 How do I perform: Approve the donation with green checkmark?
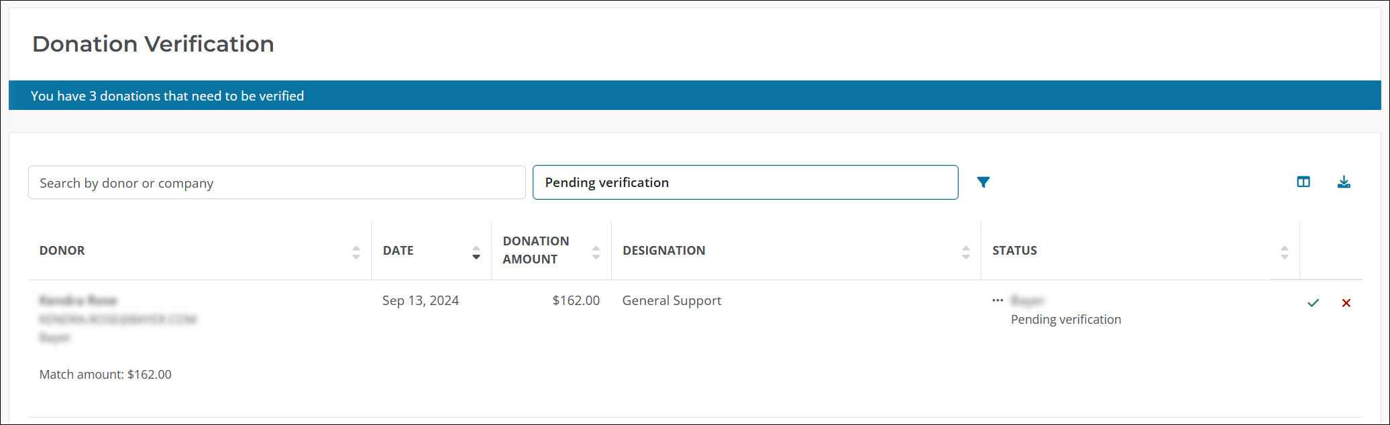tap(1313, 303)
